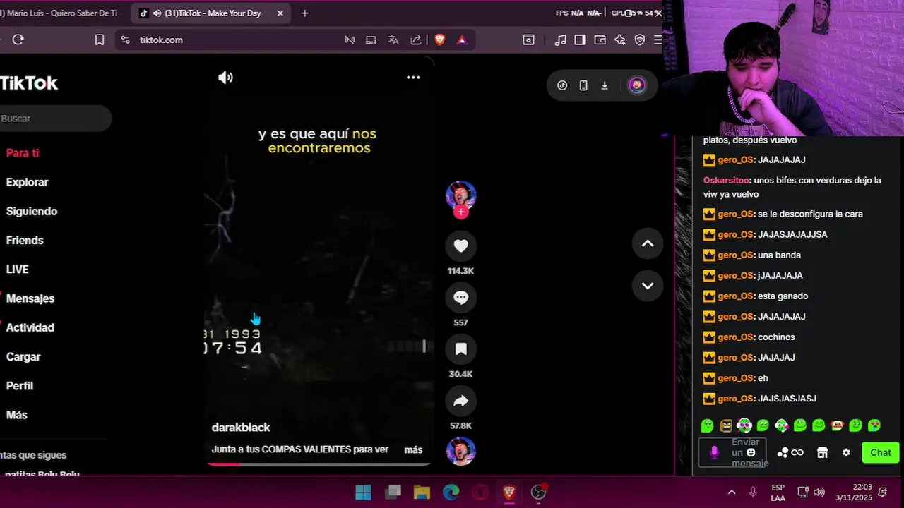Open the chat shop storefront icon
Image resolution: width=904 pixels, height=508 pixels.
point(822,453)
